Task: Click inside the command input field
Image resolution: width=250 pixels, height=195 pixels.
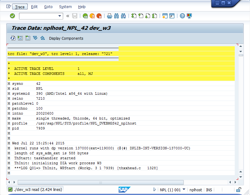Action: coord(38,16)
